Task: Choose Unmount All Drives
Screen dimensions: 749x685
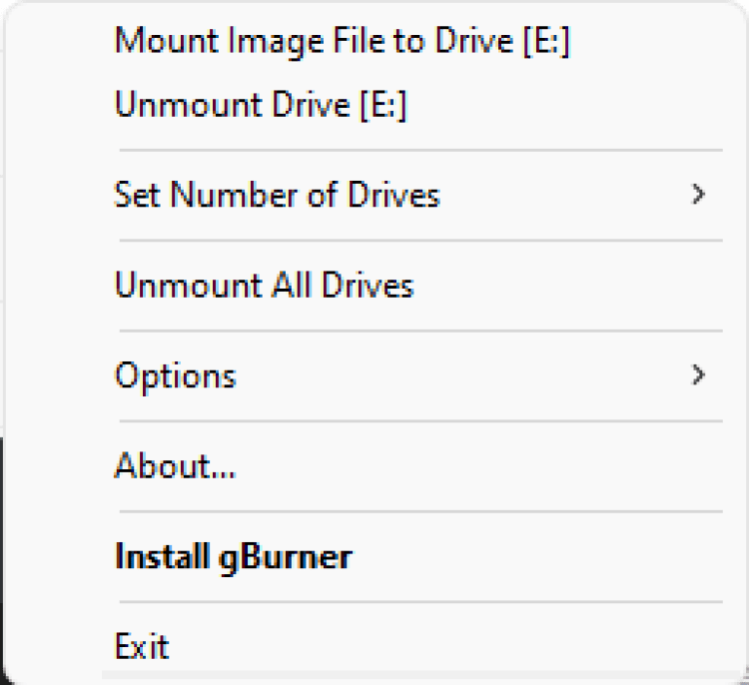Action: 264,287
